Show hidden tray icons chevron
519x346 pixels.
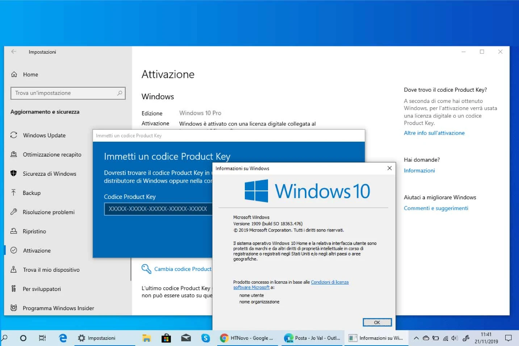tap(416, 338)
